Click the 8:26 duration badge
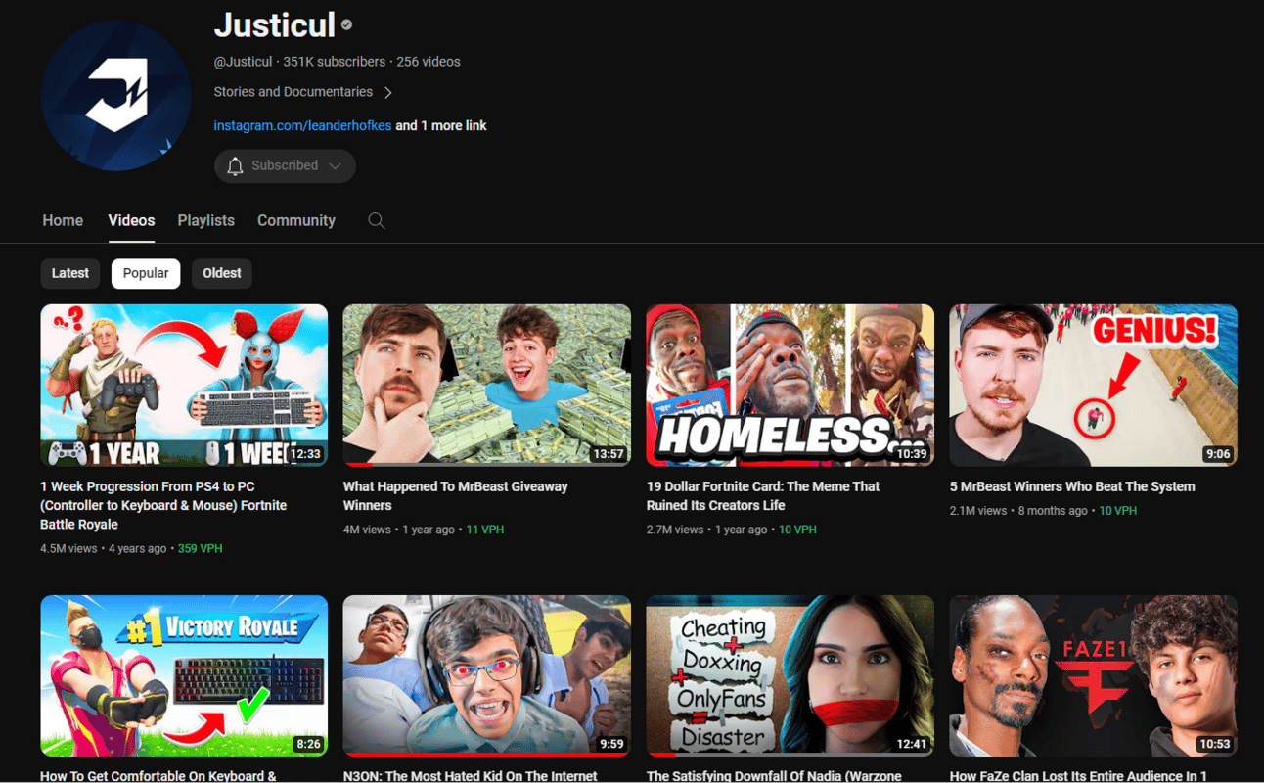This screenshot has width=1264, height=783. click(308, 744)
